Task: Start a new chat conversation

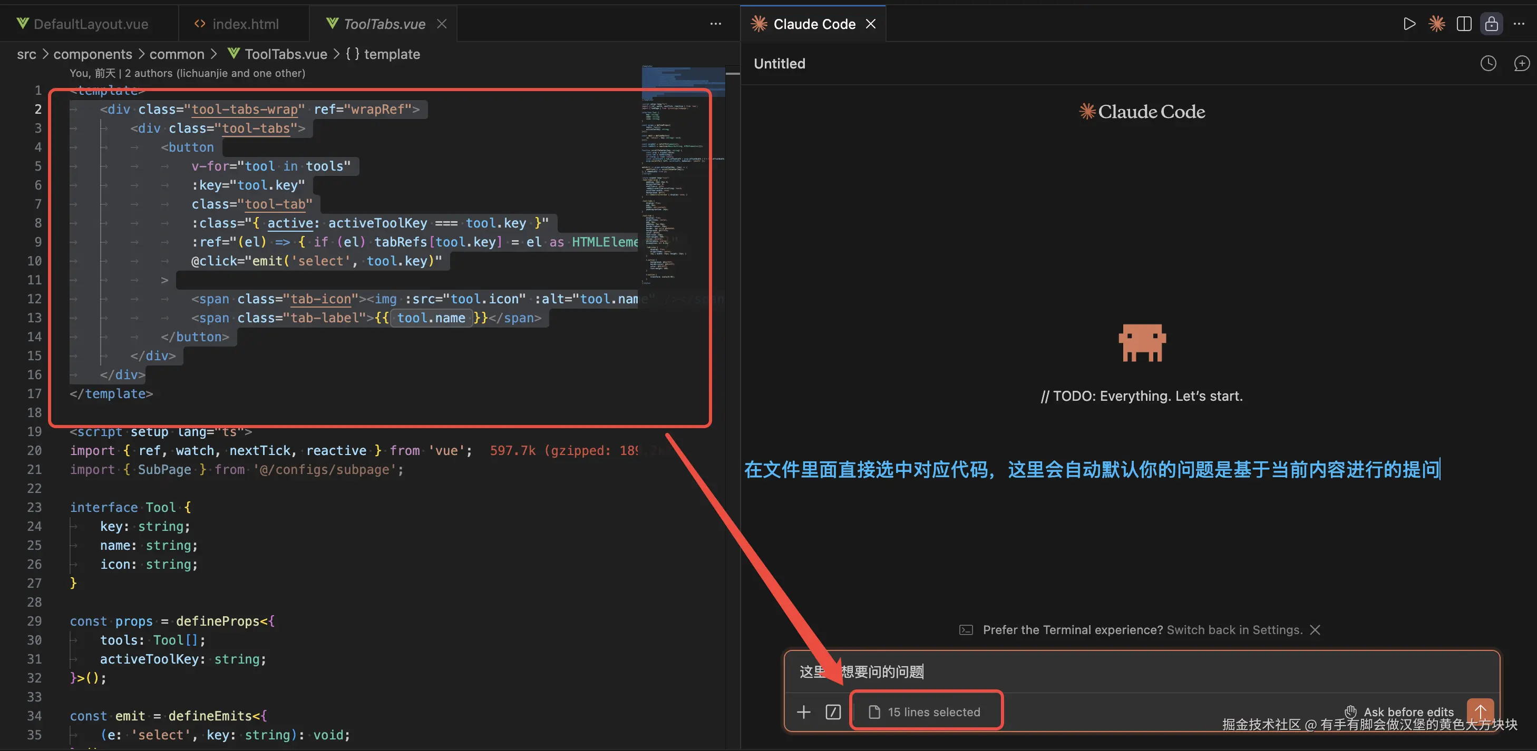Action: (x=1521, y=63)
